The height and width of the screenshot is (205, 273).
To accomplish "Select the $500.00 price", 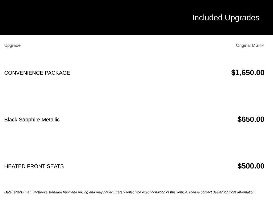I will 251,166.
